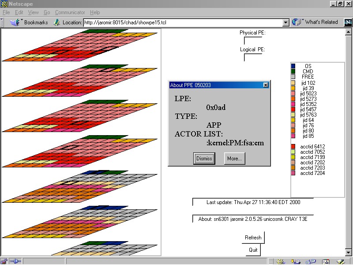
Task: Open the Newsgroups icon in the component bar
Action: point(311,261)
